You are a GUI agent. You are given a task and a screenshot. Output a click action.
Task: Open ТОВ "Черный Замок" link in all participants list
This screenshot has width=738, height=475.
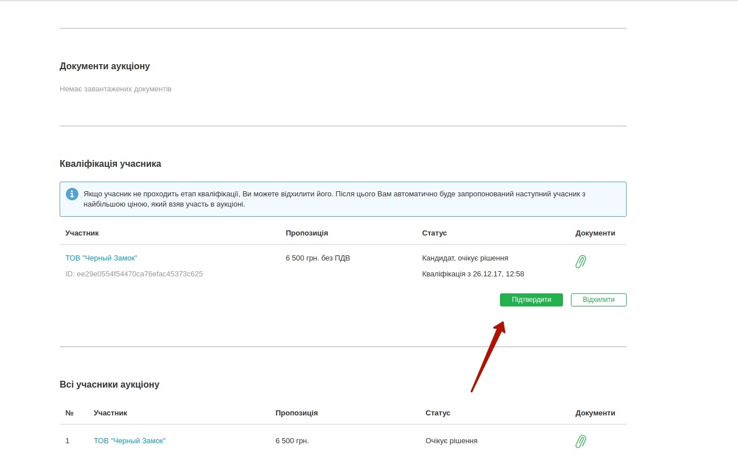tap(130, 441)
